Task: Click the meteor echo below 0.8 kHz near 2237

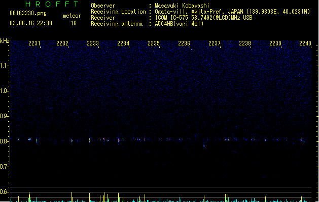Action: coord(204,146)
